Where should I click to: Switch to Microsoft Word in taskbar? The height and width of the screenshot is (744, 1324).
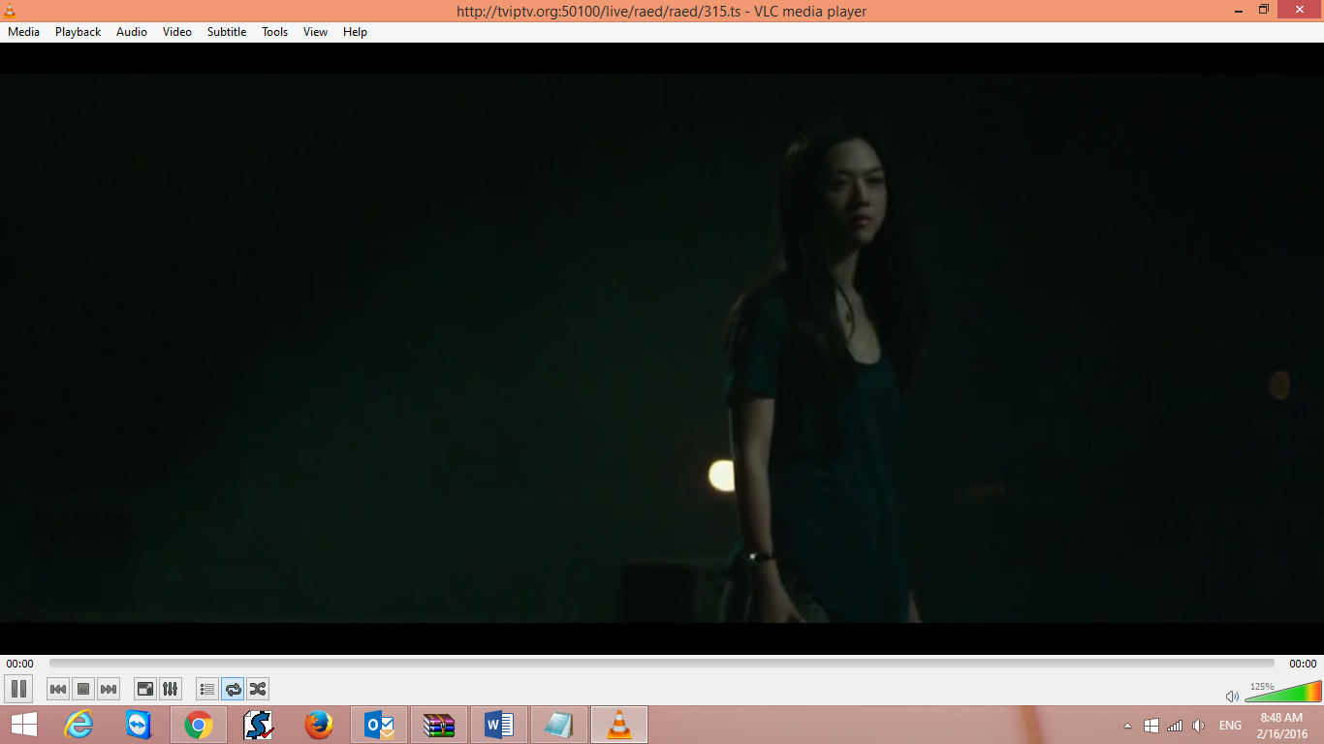(x=499, y=725)
